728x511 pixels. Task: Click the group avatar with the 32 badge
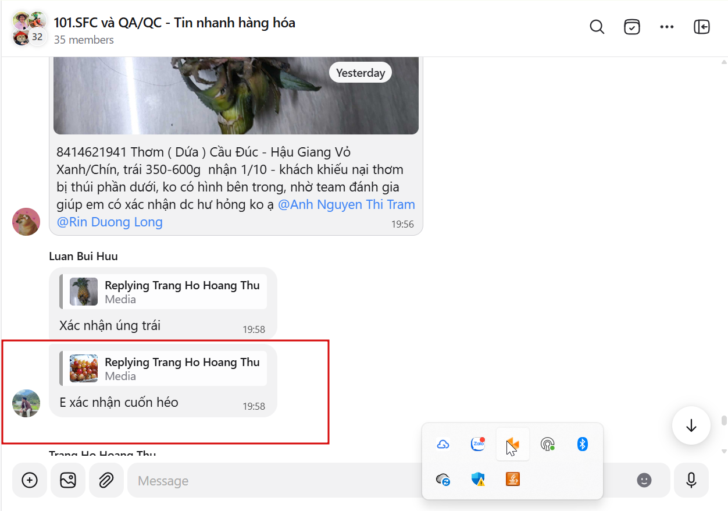click(x=29, y=28)
